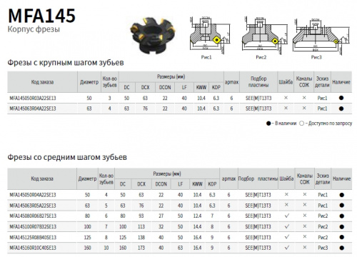Click availability dot in MFA145160R10C40SE13 row
Viewport: 357px width, 257px height.
[342, 248]
